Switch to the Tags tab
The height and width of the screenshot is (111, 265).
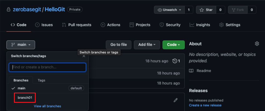(42, 80)
